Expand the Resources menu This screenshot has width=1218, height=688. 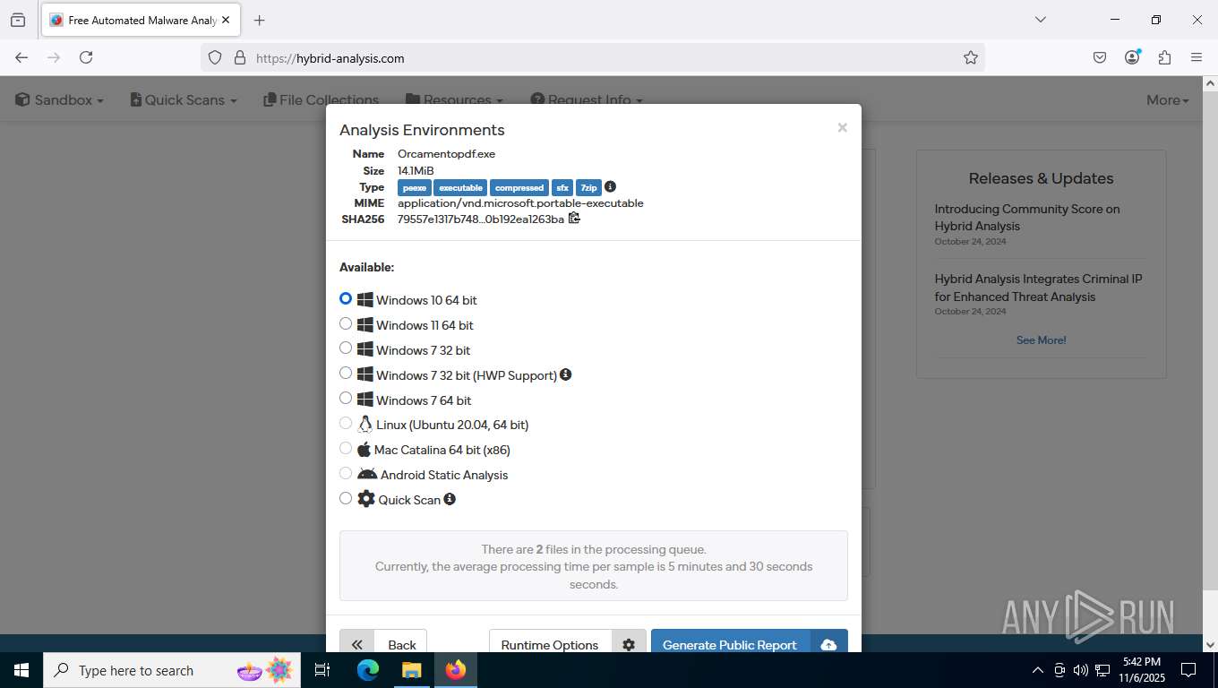point(454,100)
